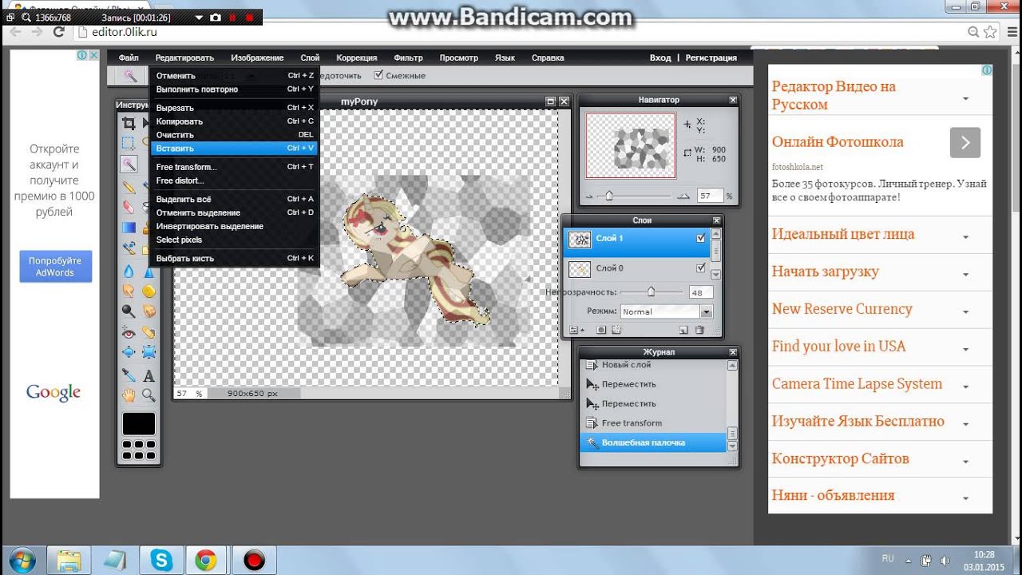Toggle layer settings icon in layers panel
1022x575 pixels.
click(576, 330)
